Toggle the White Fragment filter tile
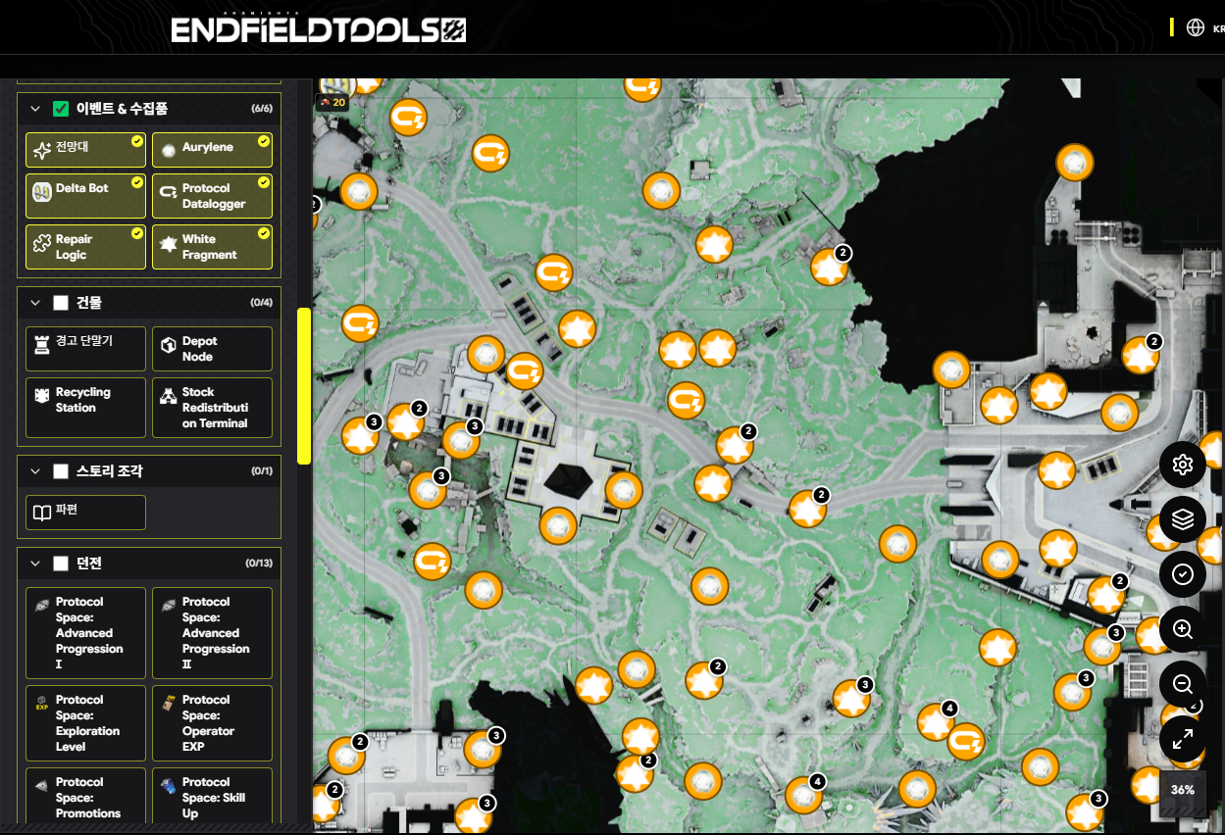The width and height of the screenshot is (1225, 835). (212, 247)
